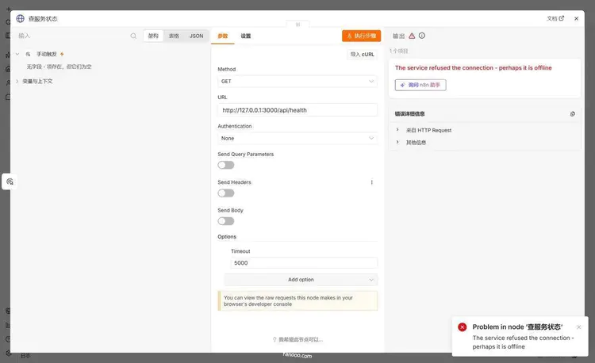Click into the URL input field
This screenshot has height=363, width=595.
(x=297, y=110)
